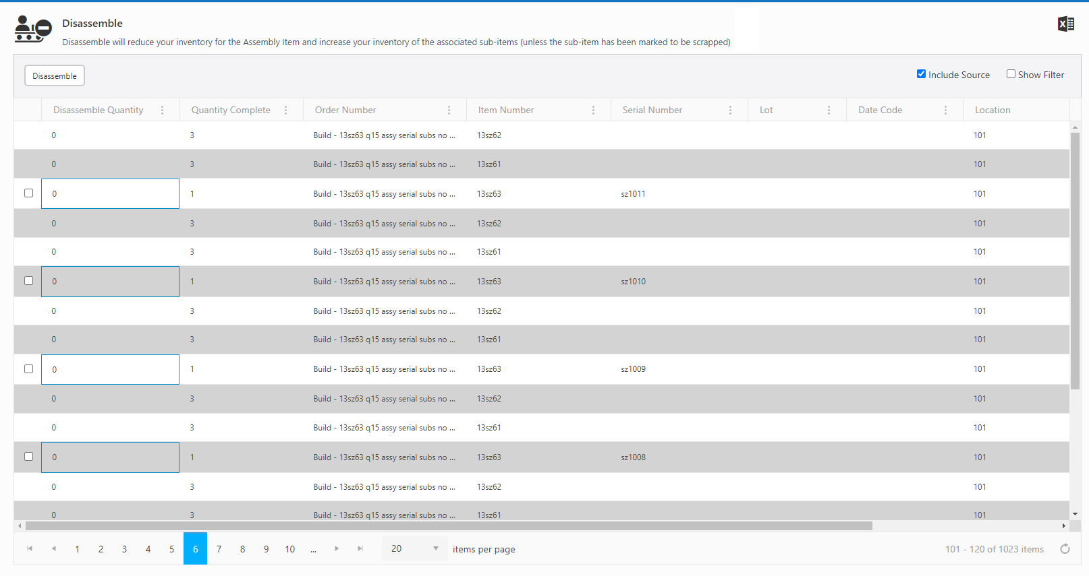The width and height of the screenshot is (1089, 576).
Task: Uncheck the Include Source checkbox
Action: click(x=921, y=74)
